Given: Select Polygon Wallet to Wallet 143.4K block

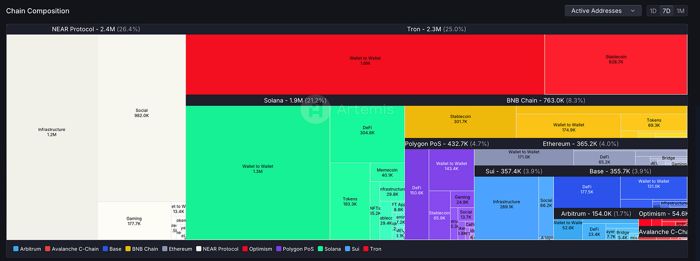Looking at the screenshot, I should 451,170.
